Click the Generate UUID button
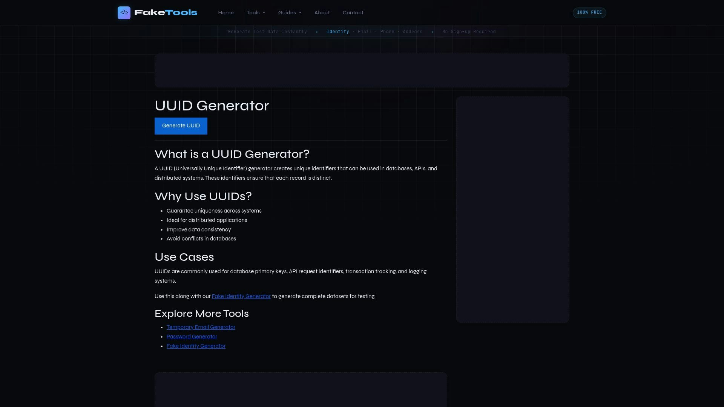The image size is (724, 407). [x=181, y=126]
